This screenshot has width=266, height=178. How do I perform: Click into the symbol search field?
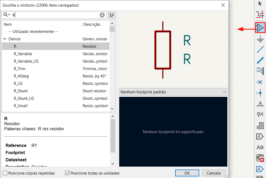[x=54, y=15]
